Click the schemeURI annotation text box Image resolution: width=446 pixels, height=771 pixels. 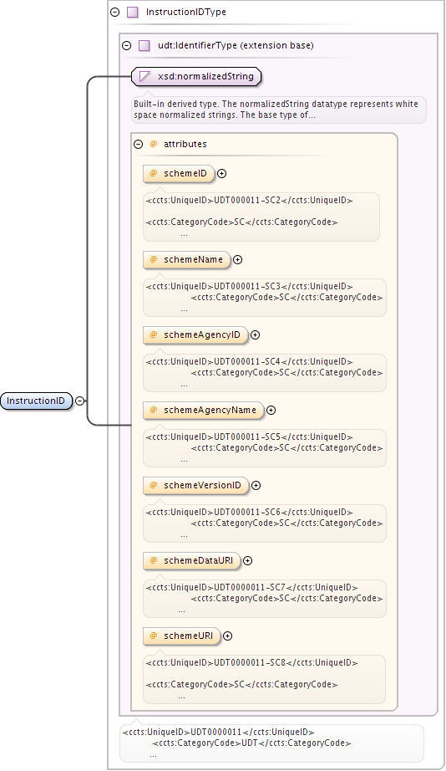click(264, 679)
